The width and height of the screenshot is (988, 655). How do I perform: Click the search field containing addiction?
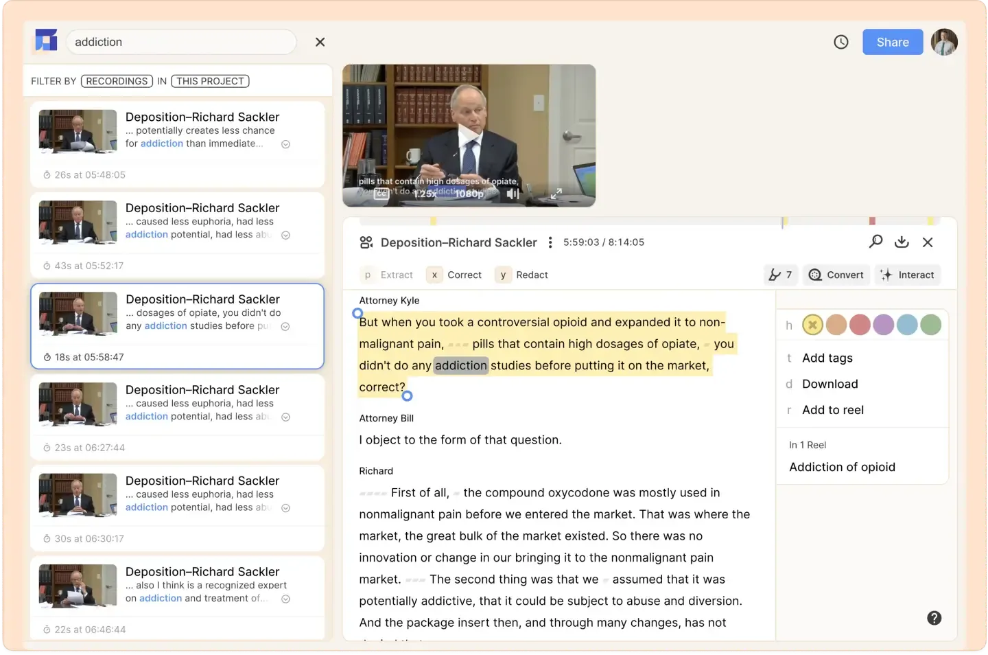pyautogui.click(x=181, y=42)
